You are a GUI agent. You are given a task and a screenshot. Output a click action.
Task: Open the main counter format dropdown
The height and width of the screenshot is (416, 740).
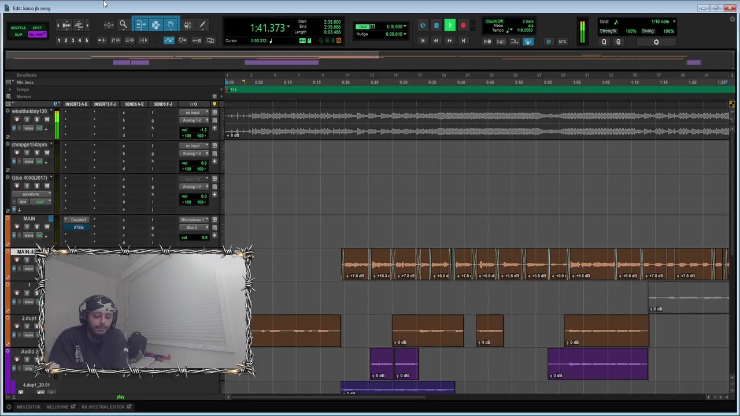(288, 27)
